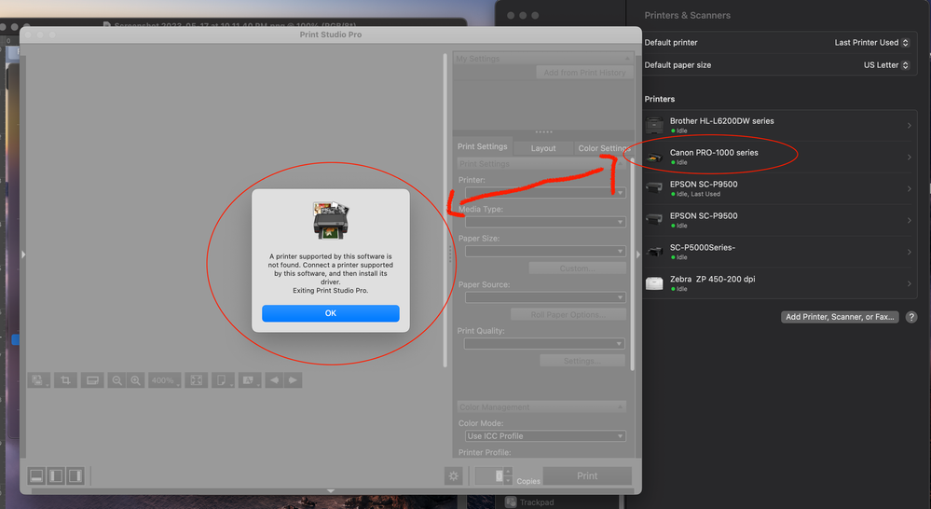Click the zoom out magnifier icon
Image resolution: width=931 pixels, height=509 pixels.
pos(117,380)
